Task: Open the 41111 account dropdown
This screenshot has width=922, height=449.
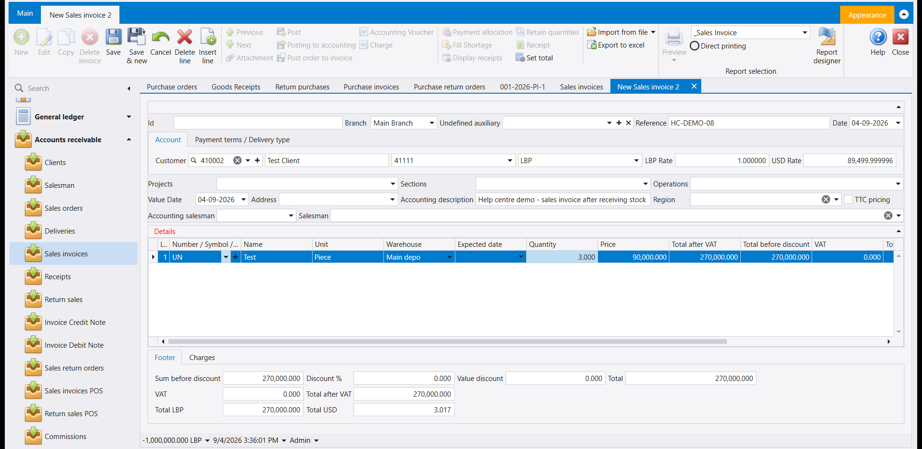Action: (510, 160)
